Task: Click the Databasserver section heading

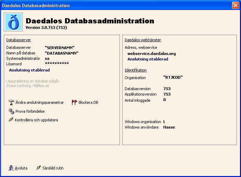Action: 19,40
